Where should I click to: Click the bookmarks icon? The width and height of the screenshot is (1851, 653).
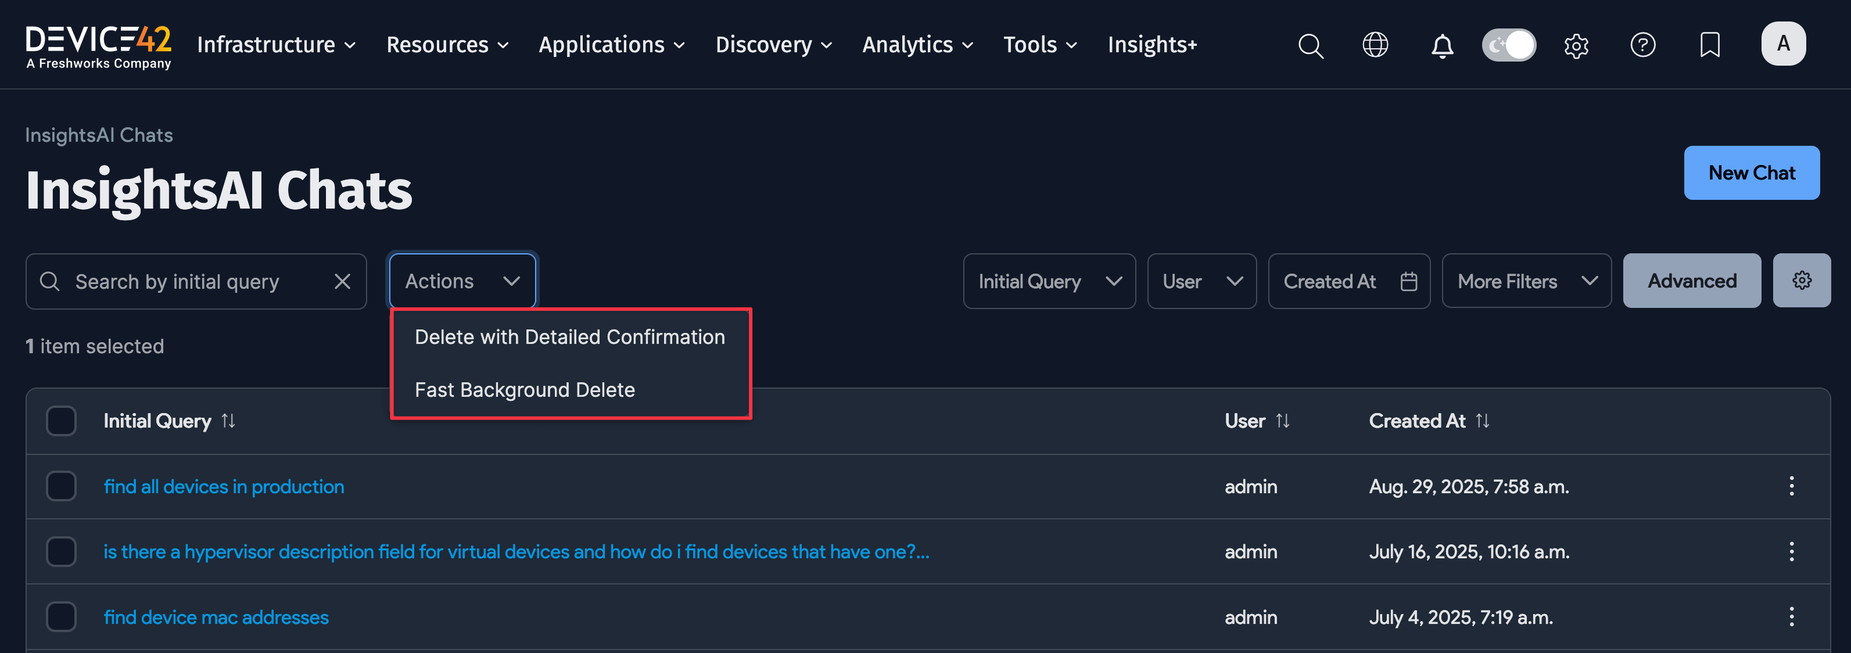(1709, 45)
